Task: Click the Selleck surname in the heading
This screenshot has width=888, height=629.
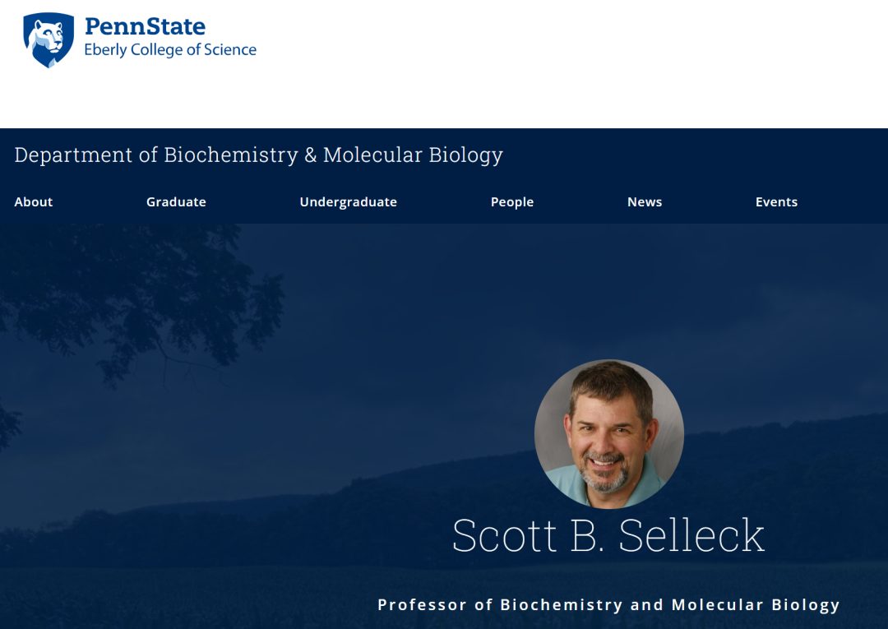Action: click(691, 535)
